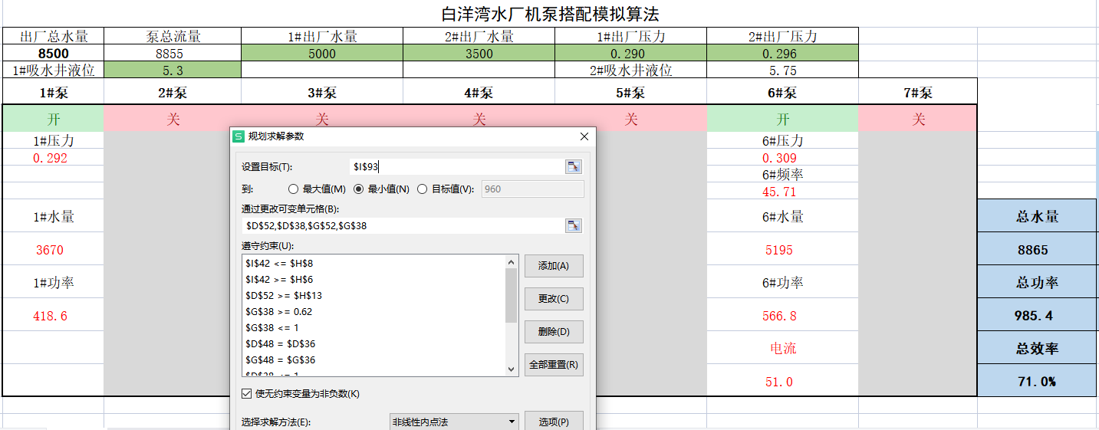Open solver 选项(P) settings

(x=554, y=422)
